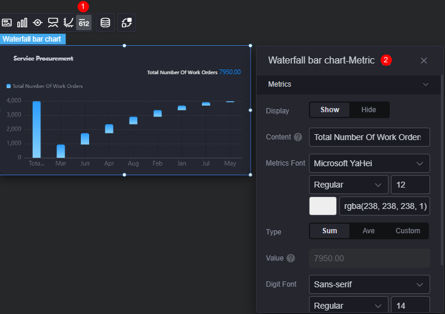Edit the Content text field
Image resolution: width=445 pixels, height=314 pixels.
pos(369,137)
